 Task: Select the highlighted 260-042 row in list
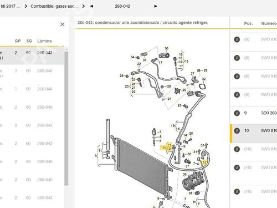(32, 55)
